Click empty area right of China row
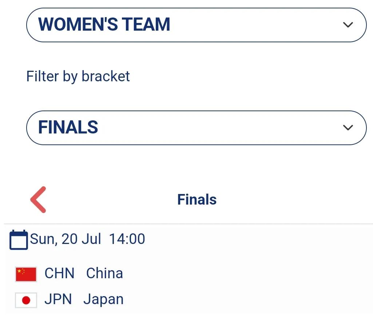This screenshot has width=373, height=326. pos(247,273)
